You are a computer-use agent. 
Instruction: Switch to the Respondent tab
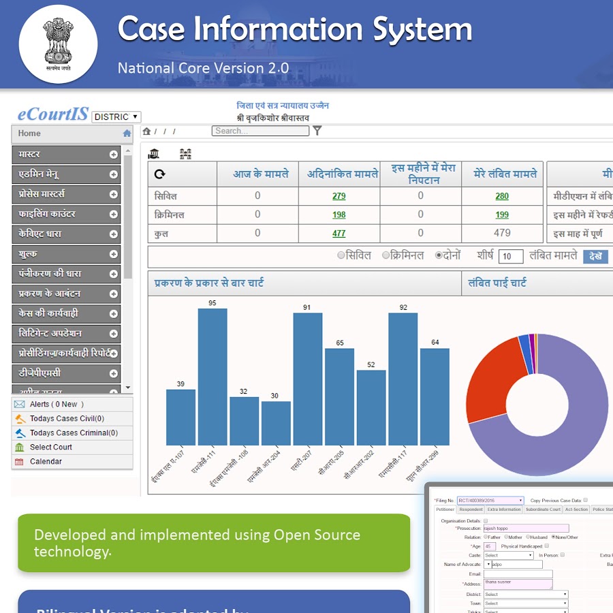[x=471, y=509]
